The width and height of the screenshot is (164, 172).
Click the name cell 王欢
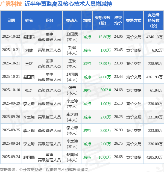tap(29, 64)
